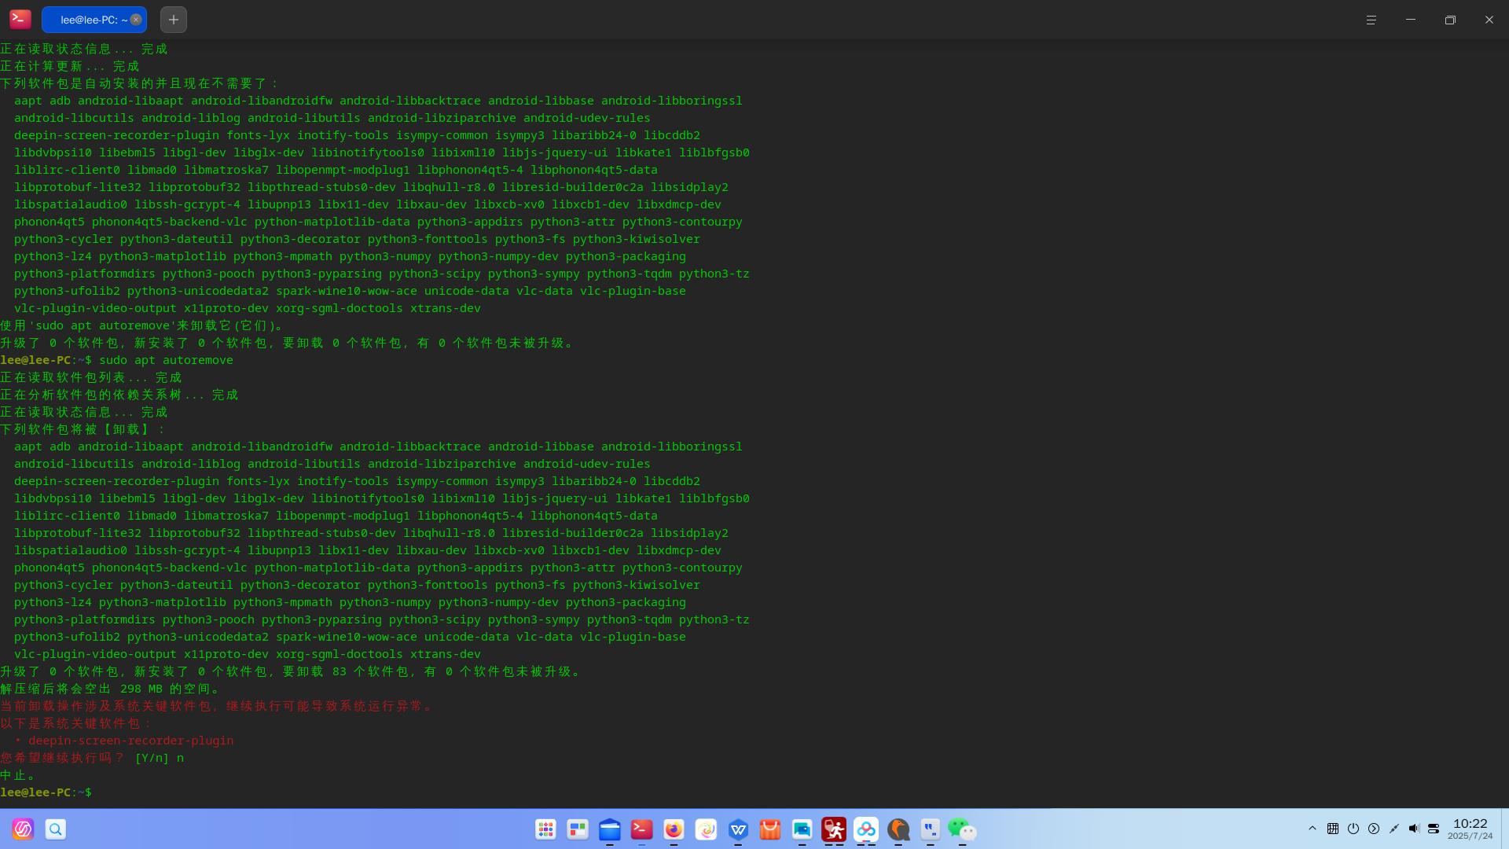Screen dimensions: 1509x849
Task: Launch Firefox from the dock
Action: [x=674, y=829]
